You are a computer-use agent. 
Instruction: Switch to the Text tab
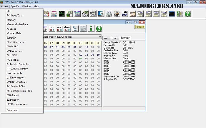tap(114, 38)
